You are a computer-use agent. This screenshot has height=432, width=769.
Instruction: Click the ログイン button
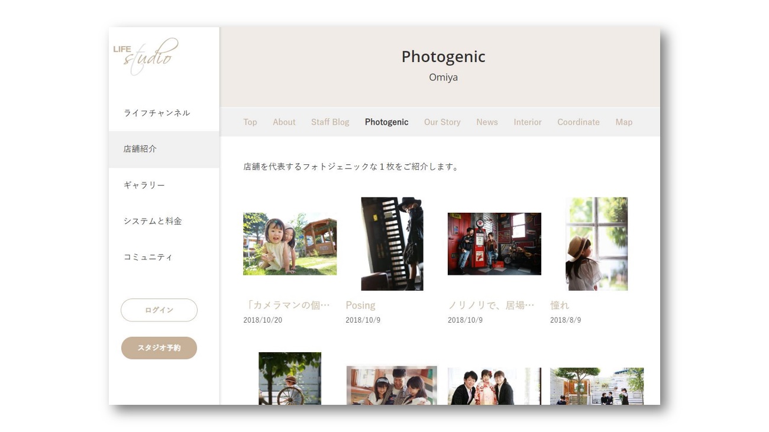coord(159,310)
